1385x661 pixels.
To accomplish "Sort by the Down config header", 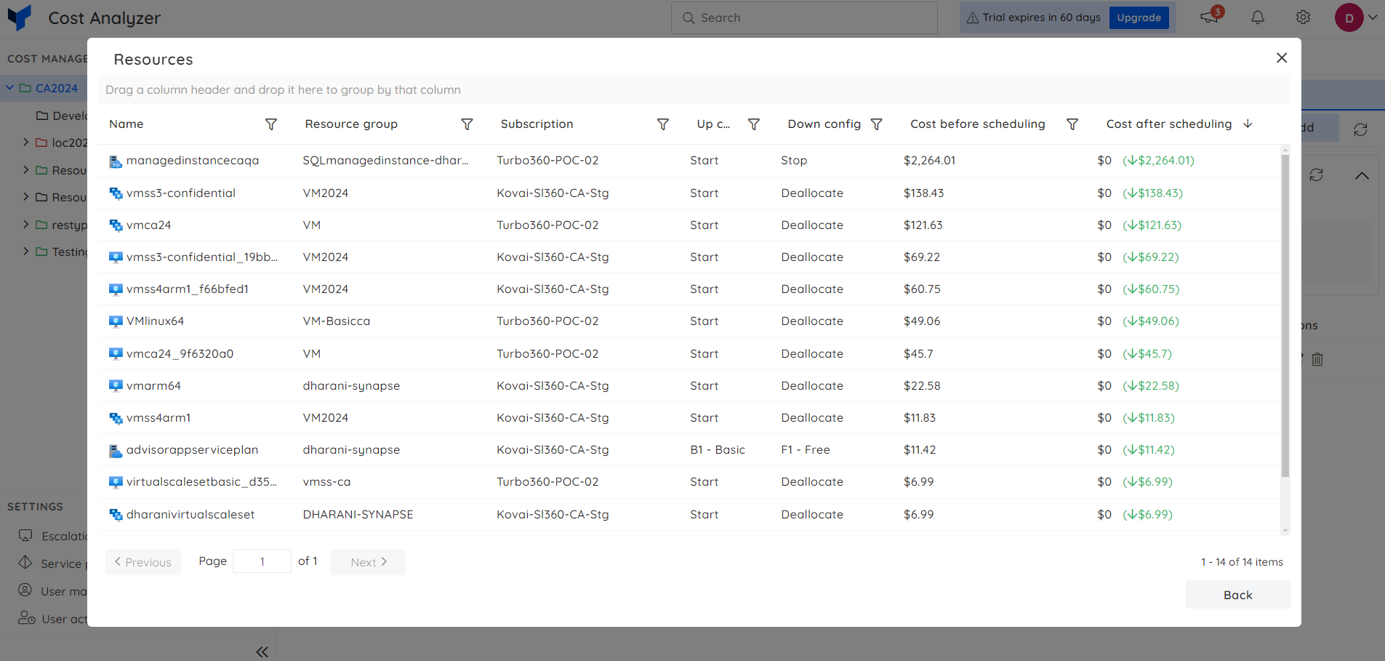I will (x=824, y=124).
